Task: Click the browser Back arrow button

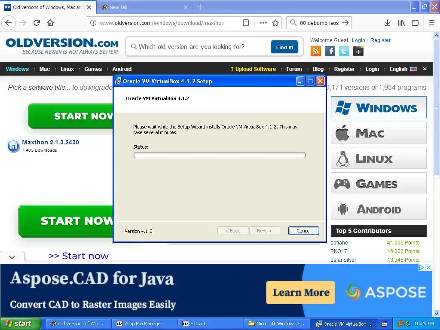Action: (x=9, y=23)
